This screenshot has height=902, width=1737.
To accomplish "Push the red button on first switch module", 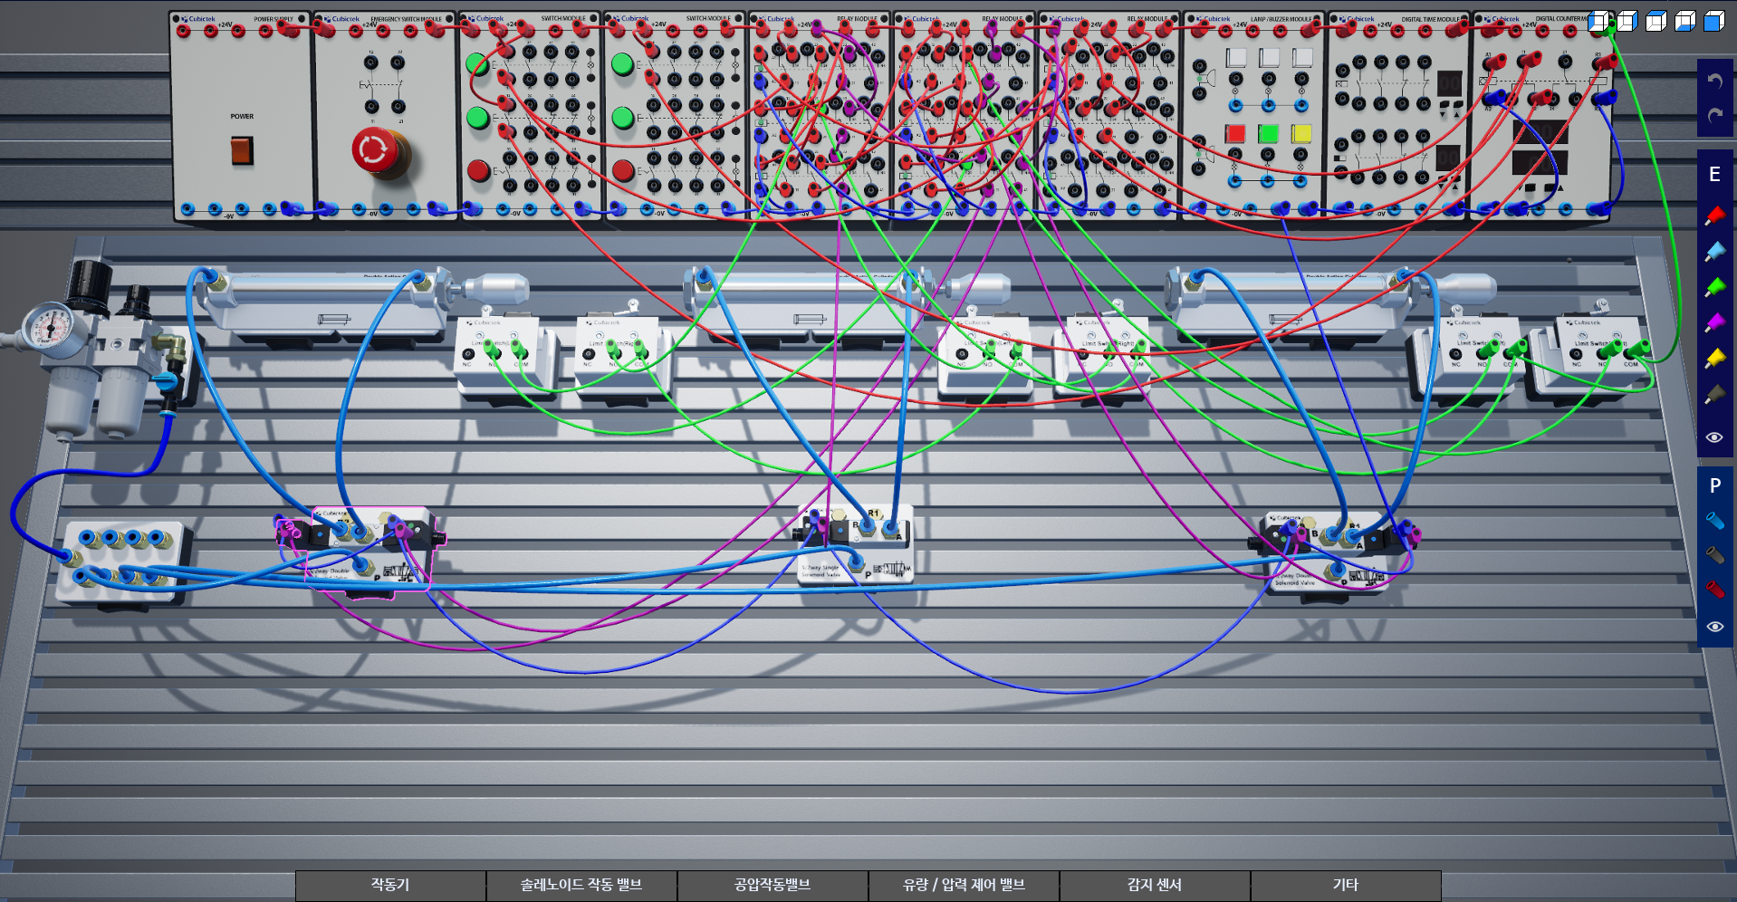I will pos(478,170).
